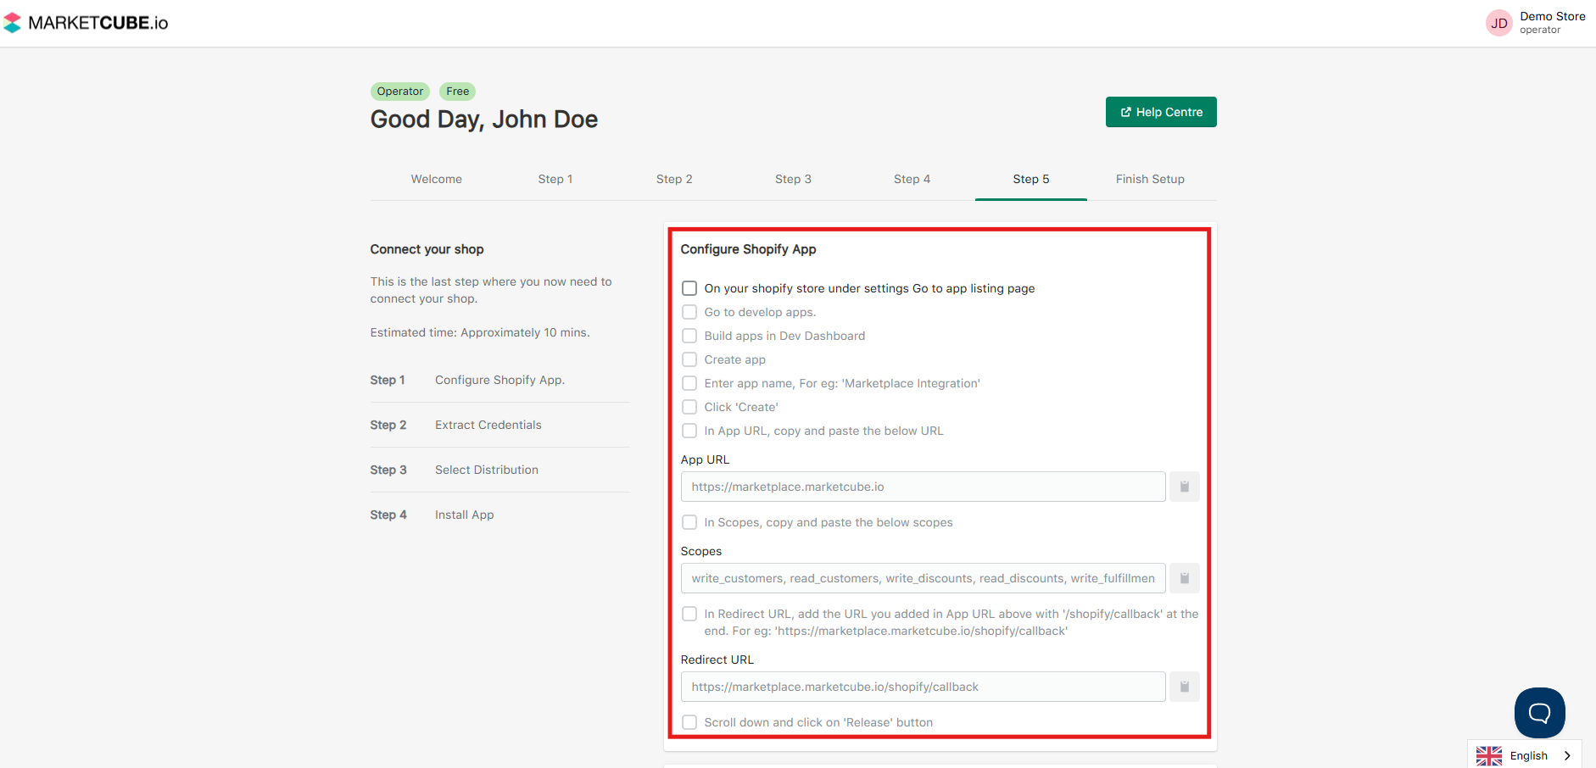
Task: Check 'Build apps in Dev Dashboard'
Action: 689,336
